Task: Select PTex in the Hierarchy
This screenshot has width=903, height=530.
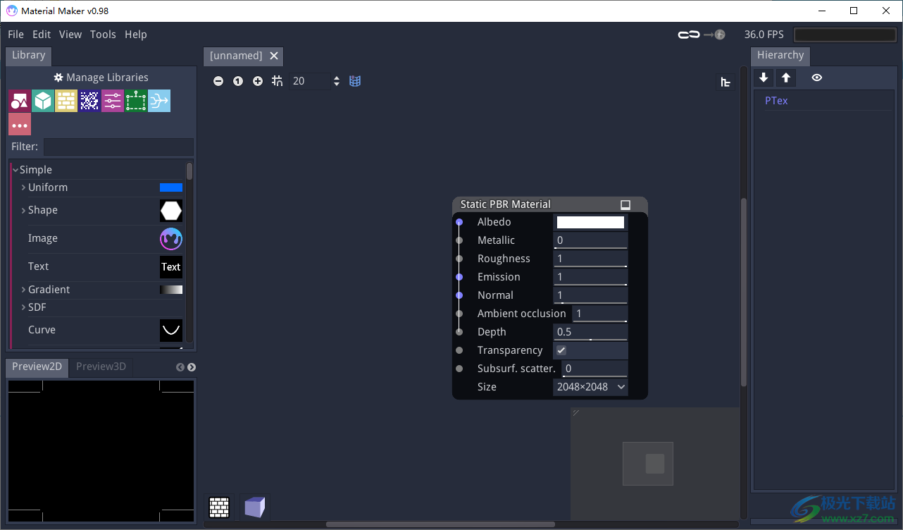Action: pyautogui.click(x=776, y=101)
